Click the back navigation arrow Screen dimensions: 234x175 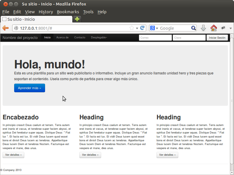(x=5, y=28)
